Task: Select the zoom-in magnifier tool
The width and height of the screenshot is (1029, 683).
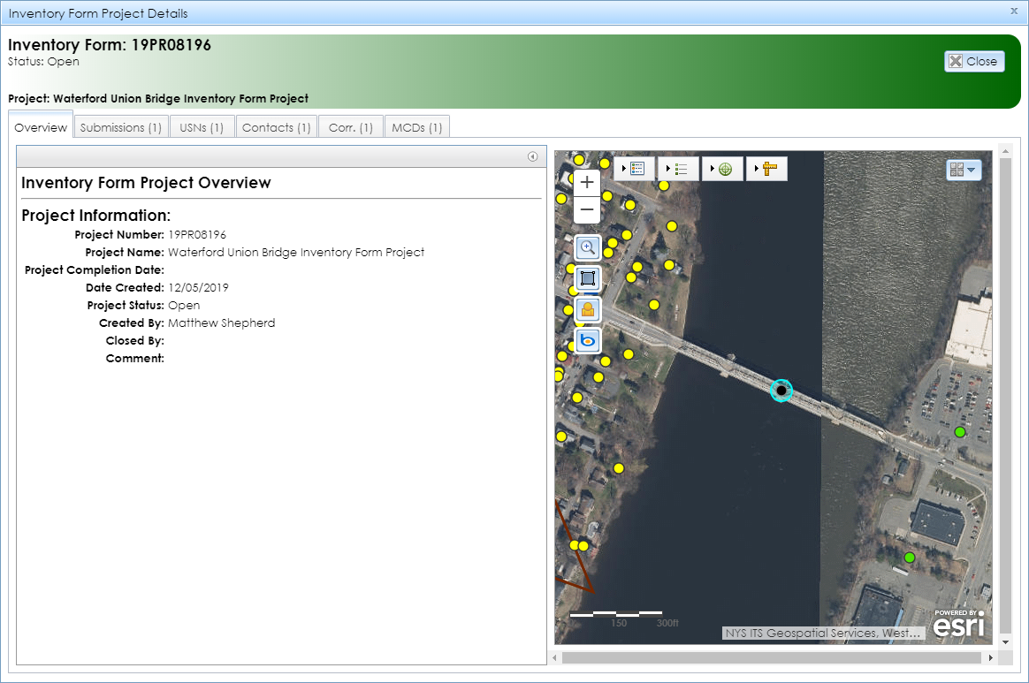Action: pos(587,248)
